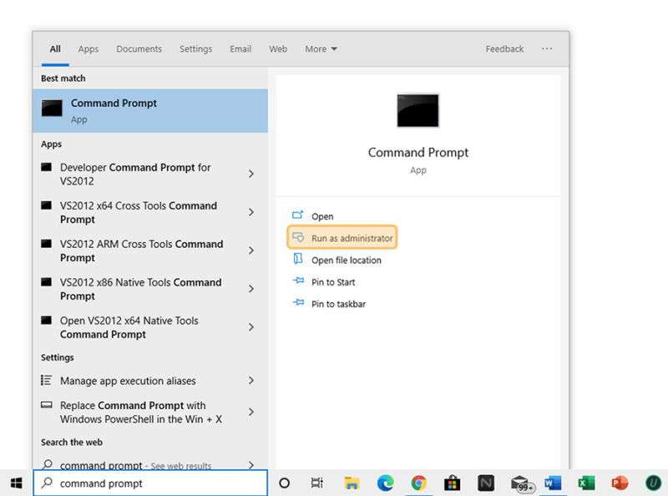
Task: Click the Open action icon
Action: (x=298, y=215)
